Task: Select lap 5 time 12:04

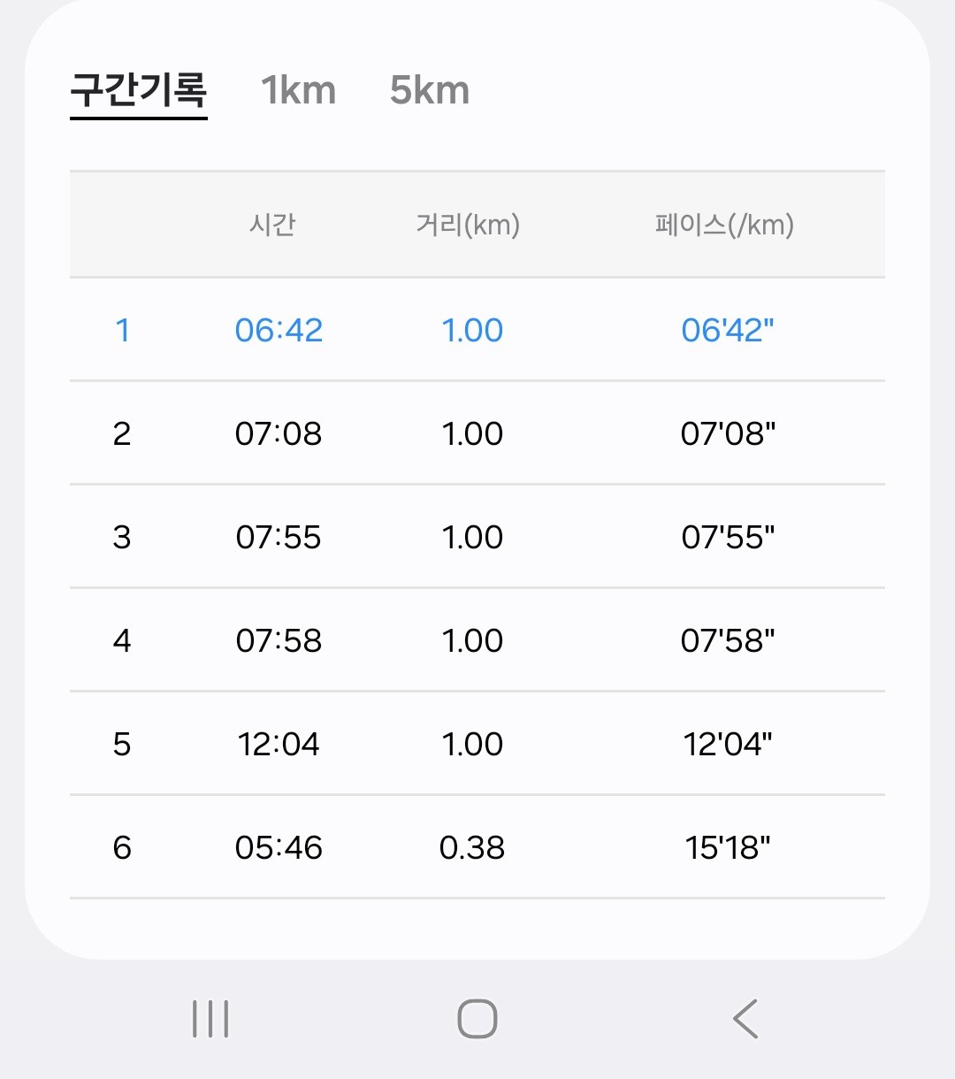Action: [x=279, y=744]
